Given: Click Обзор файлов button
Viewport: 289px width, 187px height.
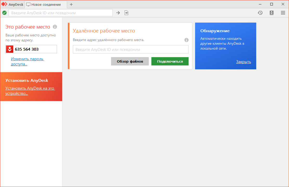Looking at the screenshot, I should (x=130, y=61).
